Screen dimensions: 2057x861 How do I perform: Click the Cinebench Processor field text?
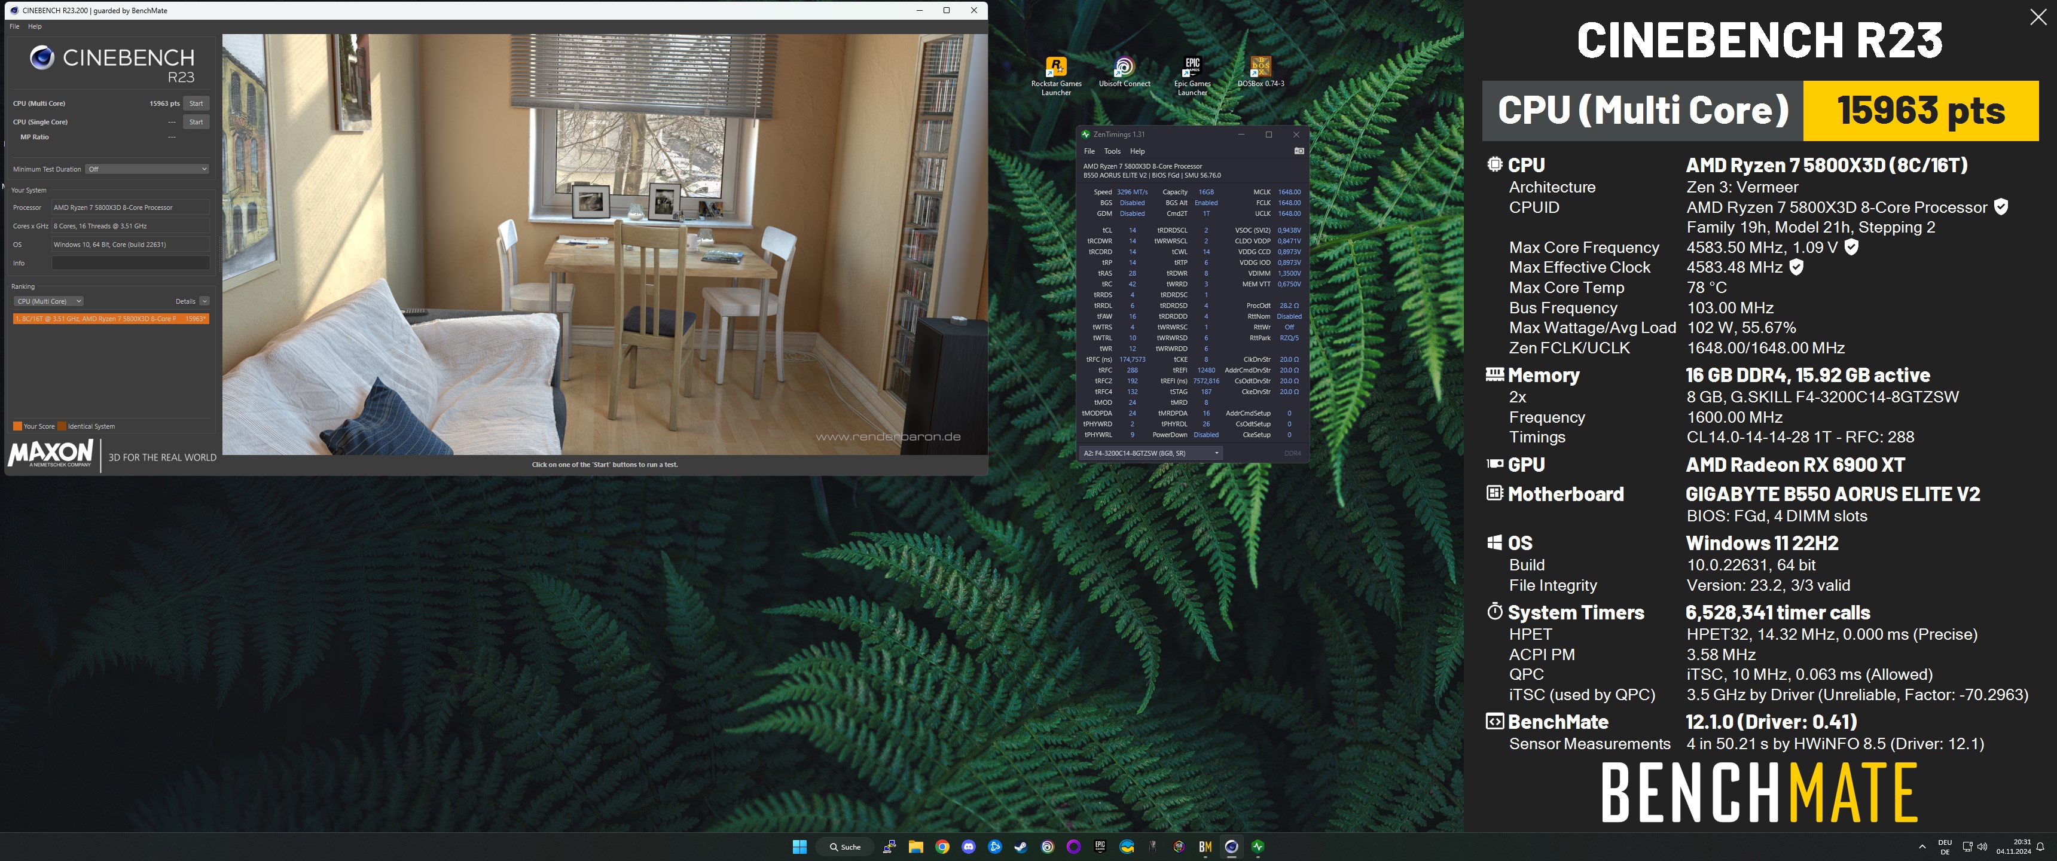click(131, 207)
